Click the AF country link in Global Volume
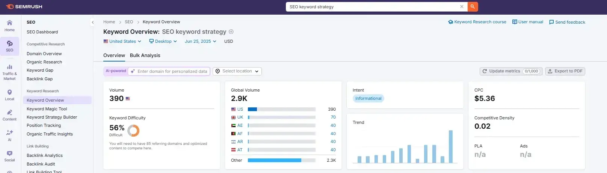The height and width of the screenshot is (173, 607). (240, 134)
